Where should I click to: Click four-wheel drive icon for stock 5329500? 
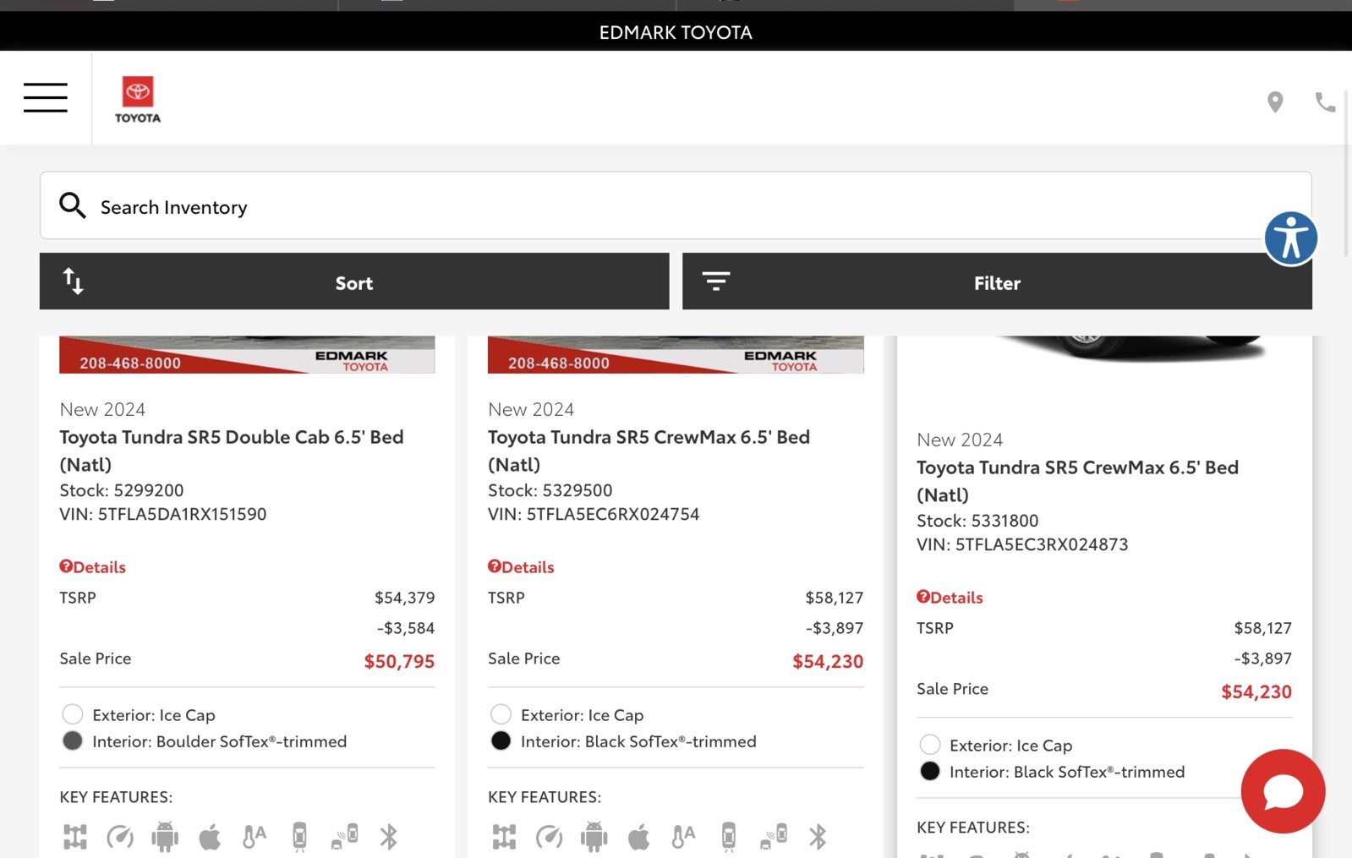(x=504, y=837)
